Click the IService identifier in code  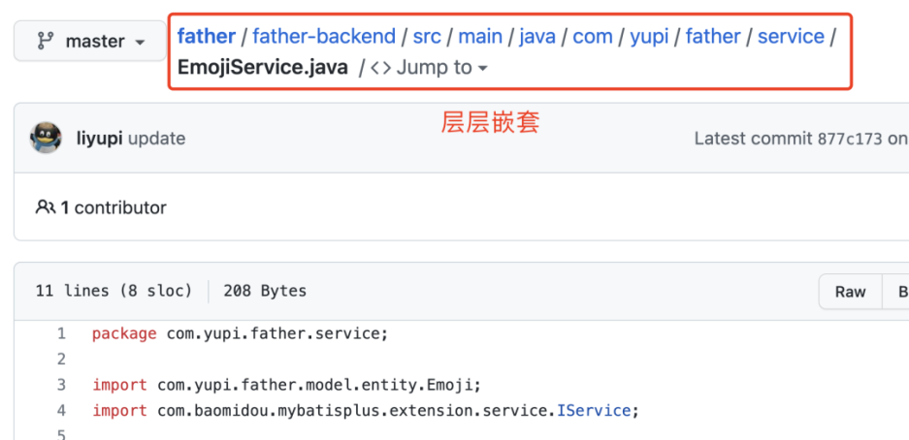[x=594, y=411]
